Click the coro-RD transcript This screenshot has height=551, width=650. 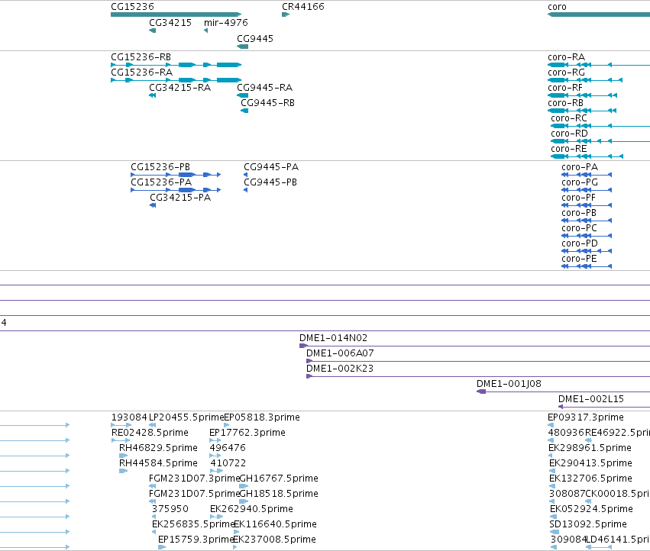pos(600,141)
